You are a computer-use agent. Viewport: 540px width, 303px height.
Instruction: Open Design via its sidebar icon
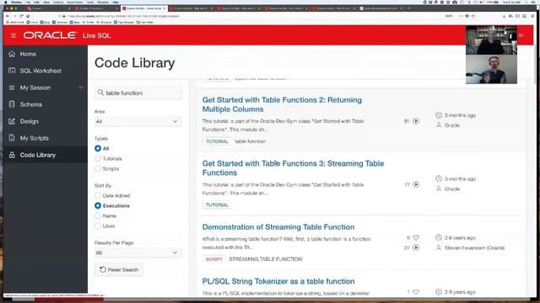coord(12,121)
